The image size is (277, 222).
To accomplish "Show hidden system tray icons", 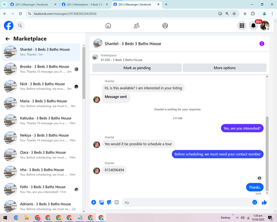I will click(x=237, y=218).
